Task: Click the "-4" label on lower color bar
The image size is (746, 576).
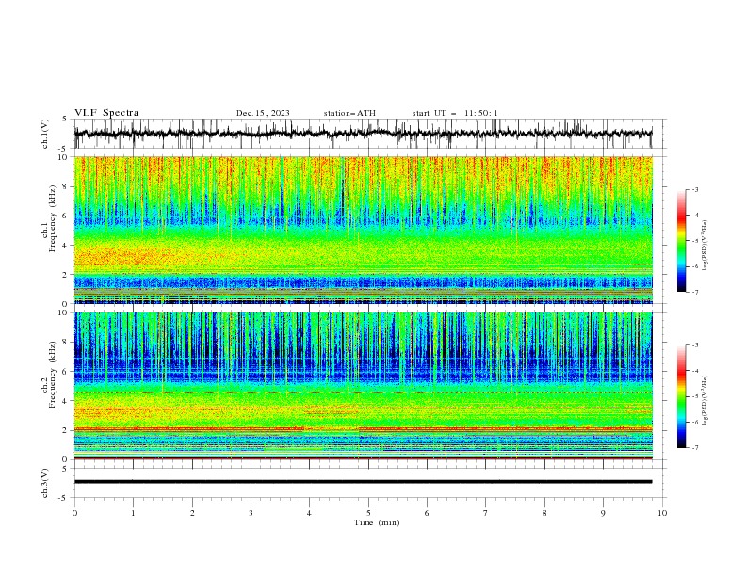Action: point(694,371)
